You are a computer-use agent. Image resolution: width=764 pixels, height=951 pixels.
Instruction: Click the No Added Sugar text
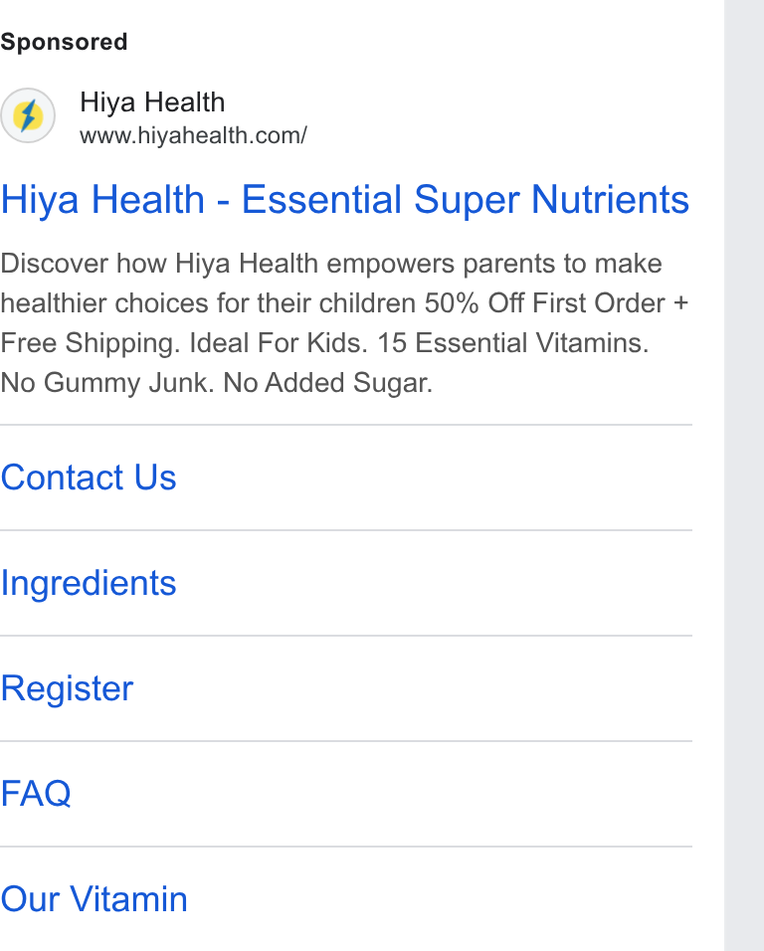pyautogui.click(x=327, y=383)
